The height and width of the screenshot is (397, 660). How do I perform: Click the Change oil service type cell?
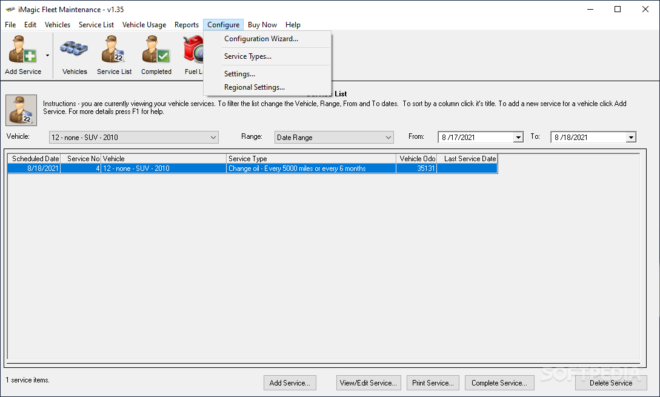[311, 168]
